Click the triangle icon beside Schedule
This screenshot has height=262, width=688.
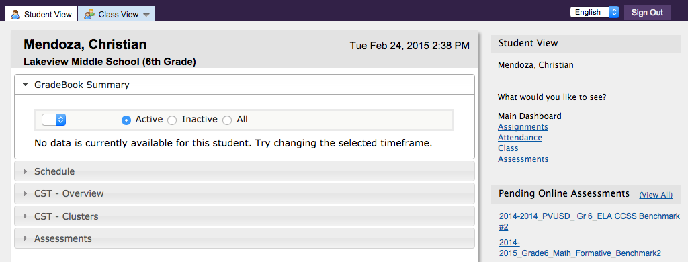tap(26, 171)
